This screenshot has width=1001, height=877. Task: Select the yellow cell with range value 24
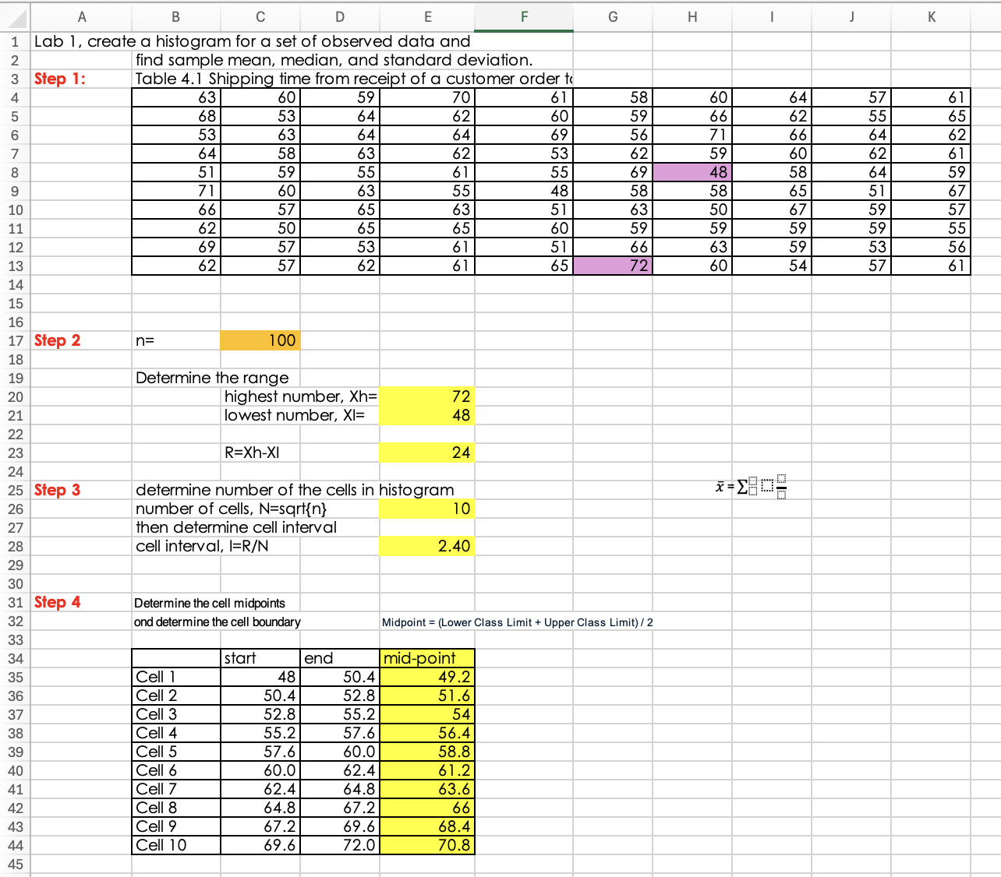click(x=427, y=453)
